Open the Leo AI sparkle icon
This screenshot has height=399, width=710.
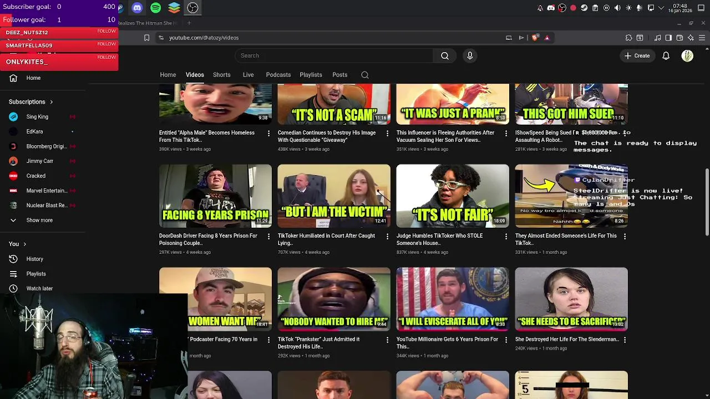tap(691, 38)
